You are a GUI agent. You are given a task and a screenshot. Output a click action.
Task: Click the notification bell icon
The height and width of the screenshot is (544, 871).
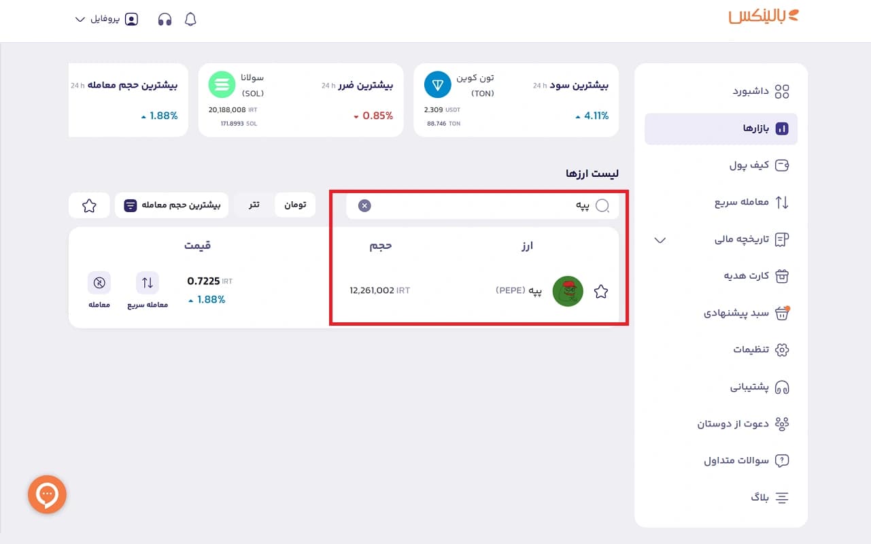click(190, 20)
